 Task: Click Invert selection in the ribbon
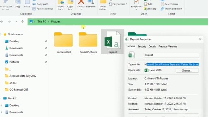click(x=172, y=9)
